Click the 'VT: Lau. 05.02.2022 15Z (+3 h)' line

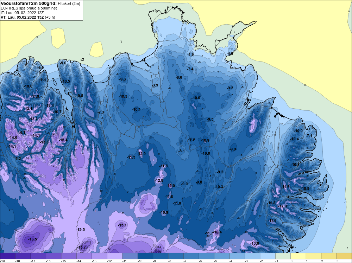(x=27, y=17)
